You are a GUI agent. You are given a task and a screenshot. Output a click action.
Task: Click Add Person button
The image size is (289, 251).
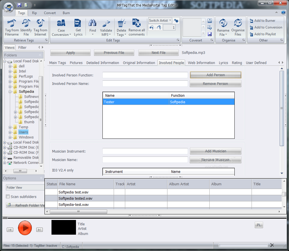point(216,75)
